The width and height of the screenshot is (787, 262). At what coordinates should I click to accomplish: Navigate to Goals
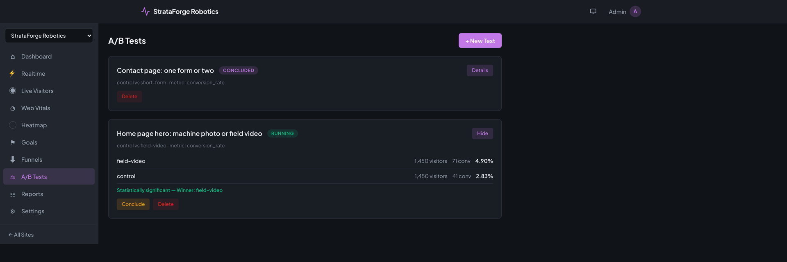click(x=49, y=142)
